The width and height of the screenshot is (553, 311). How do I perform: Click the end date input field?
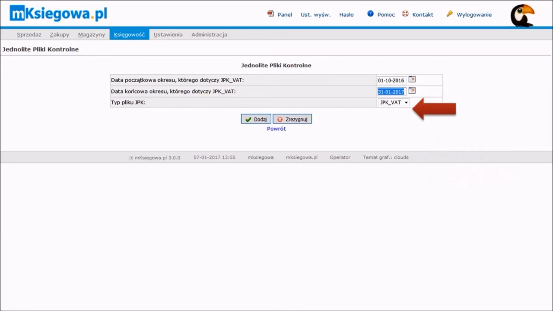coord(391,92)
